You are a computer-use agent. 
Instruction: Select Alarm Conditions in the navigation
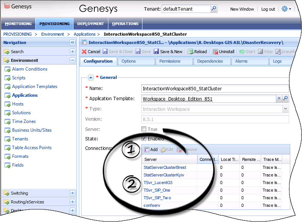coord(30,69)
